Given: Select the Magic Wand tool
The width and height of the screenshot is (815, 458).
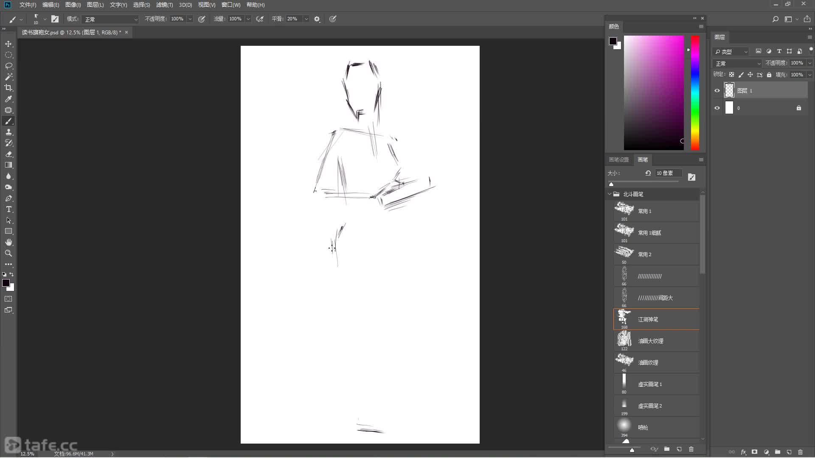Looking at the screenshot, I should (8, 77).
